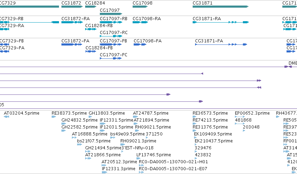297x174 pixels.
Task: Select protein CG17097-PB glyph
Action: (x=111, y=44)
